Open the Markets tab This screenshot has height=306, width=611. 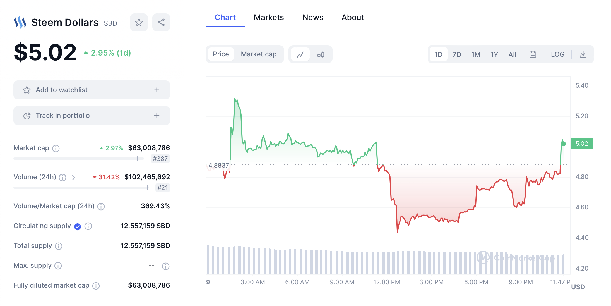[269, 17]
